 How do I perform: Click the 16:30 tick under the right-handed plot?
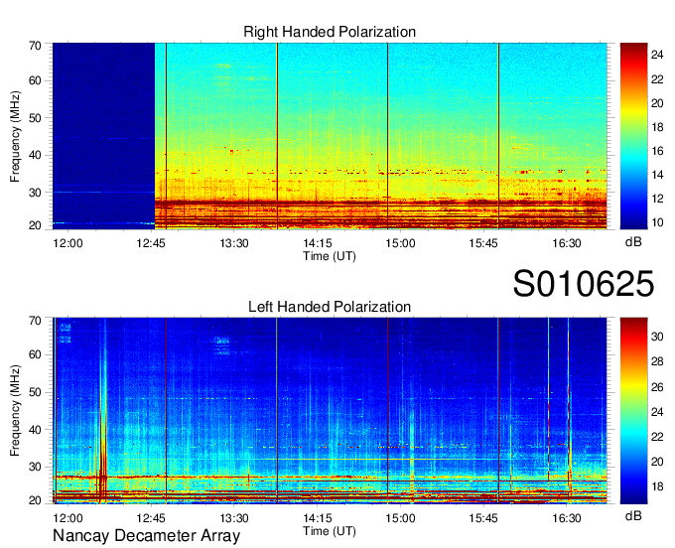point(567,243)
